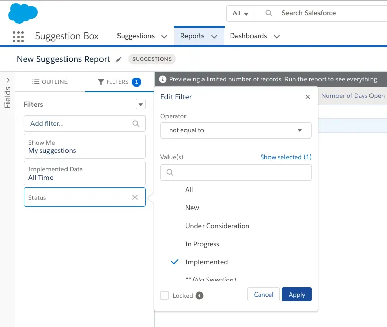The width and height of the screenshot is (387, 327).
Task: Open the Filters panel dropdown arrow
Action: coord(141,104)
